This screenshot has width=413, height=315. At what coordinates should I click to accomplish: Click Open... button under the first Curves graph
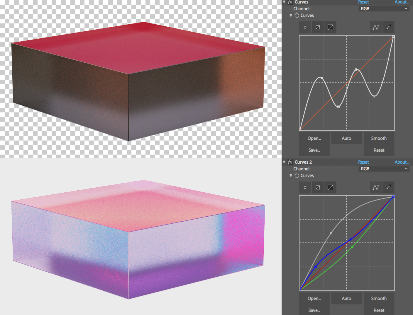point(314,138)
